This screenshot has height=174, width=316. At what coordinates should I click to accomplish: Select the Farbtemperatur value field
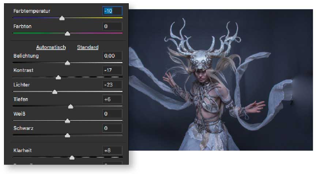click(112, 11)
